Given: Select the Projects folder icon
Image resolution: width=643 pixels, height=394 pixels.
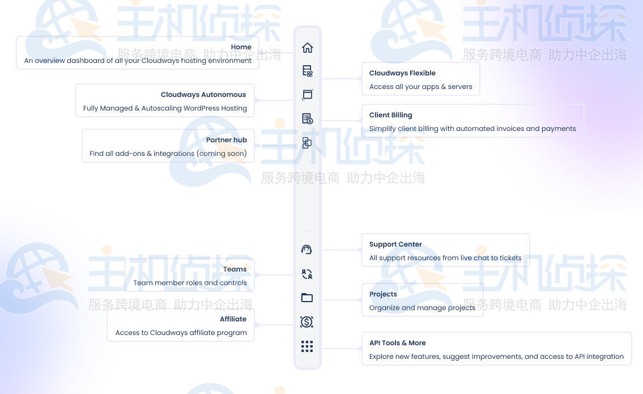Looking at the screenshot, I should (x=306, y=298).
